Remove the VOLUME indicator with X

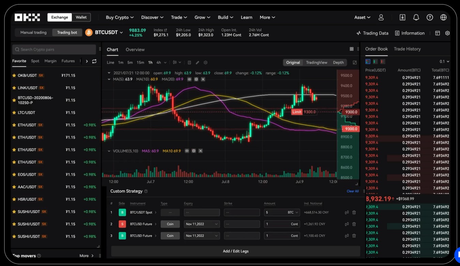tap(201, 151)
